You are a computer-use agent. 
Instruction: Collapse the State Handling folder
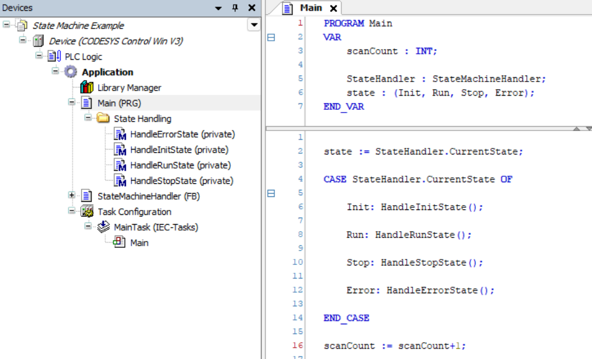[x=88, y=117]
